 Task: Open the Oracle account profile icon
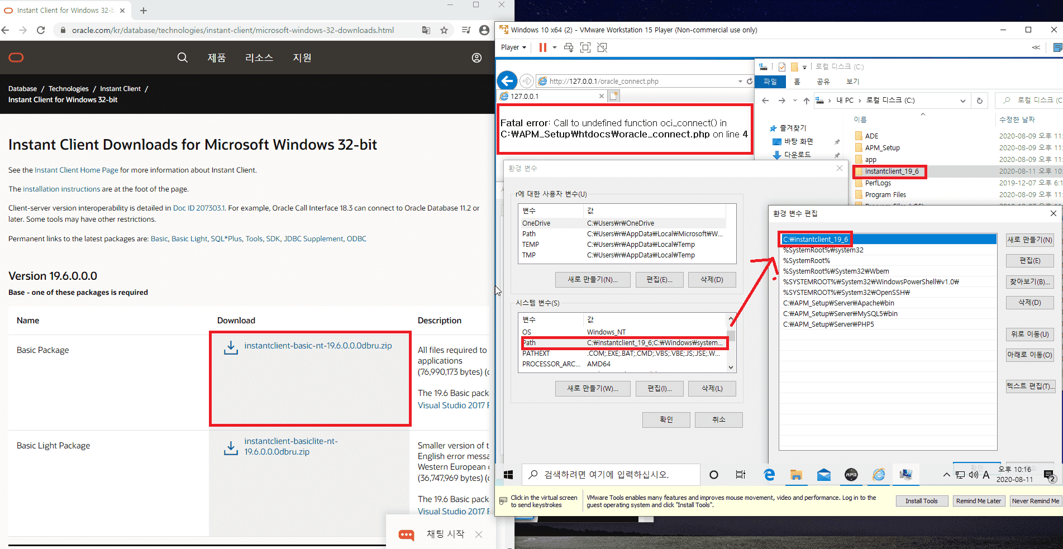(476, 58)
